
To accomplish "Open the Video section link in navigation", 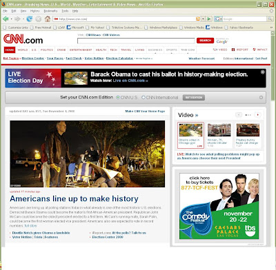I will click(x=220, y=50).
